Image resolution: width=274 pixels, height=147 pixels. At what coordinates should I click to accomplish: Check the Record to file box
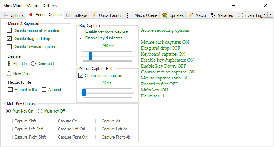click(x=10, y=90)
